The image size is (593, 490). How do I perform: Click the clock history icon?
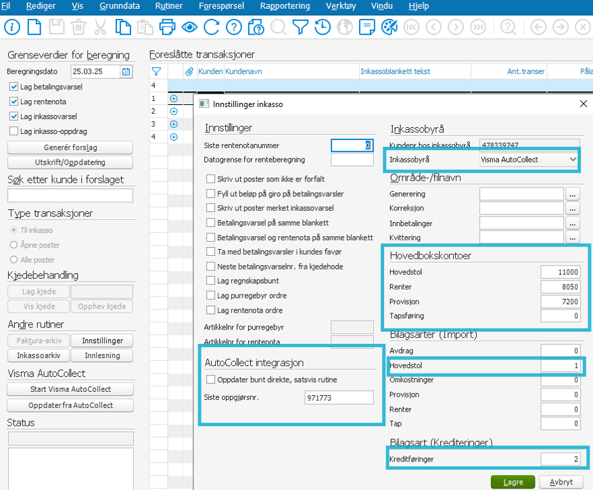pyautogui.click(x=323, y=27)
